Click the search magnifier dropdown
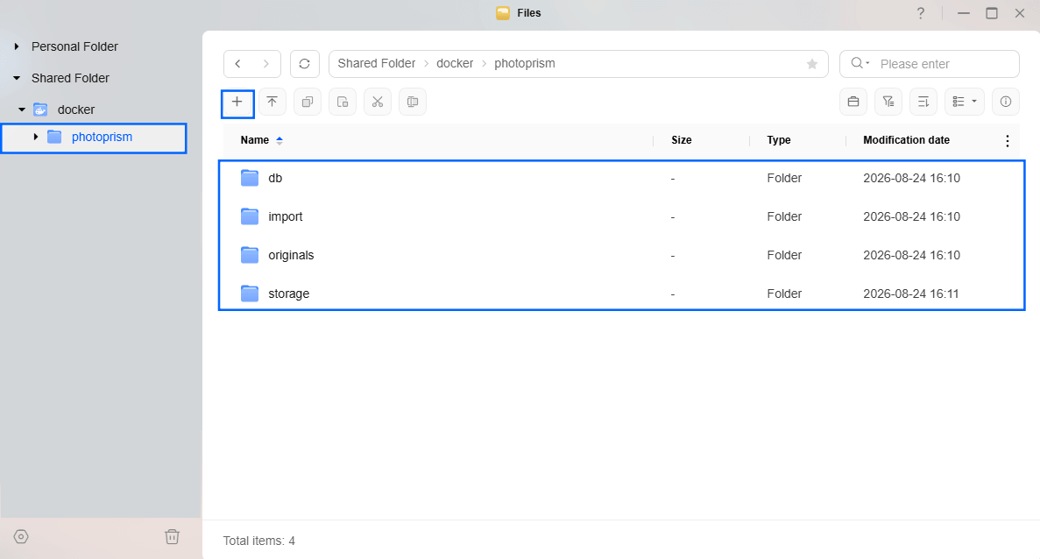1040x559 pixels. pos(860,63)
